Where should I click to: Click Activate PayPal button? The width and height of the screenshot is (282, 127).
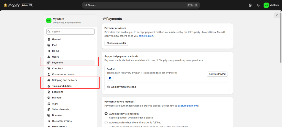click(x=217, y=74)
